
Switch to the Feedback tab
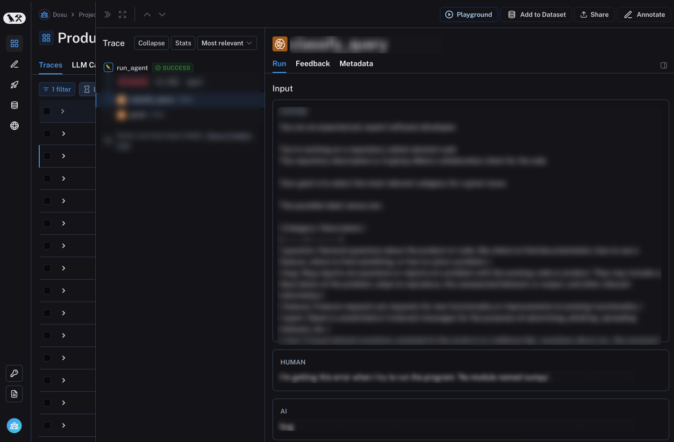[313, 64]
